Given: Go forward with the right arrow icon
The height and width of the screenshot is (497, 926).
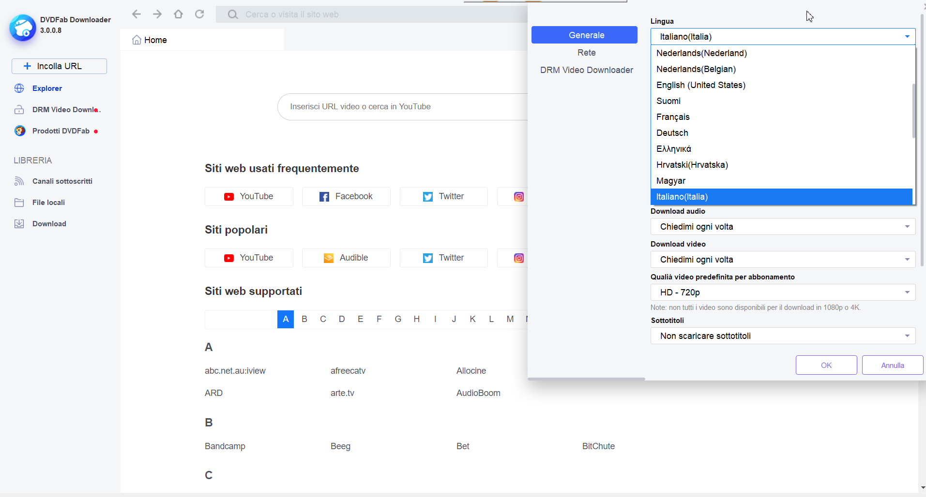Looking at the screenshot, I should click(x=157, y=14).
